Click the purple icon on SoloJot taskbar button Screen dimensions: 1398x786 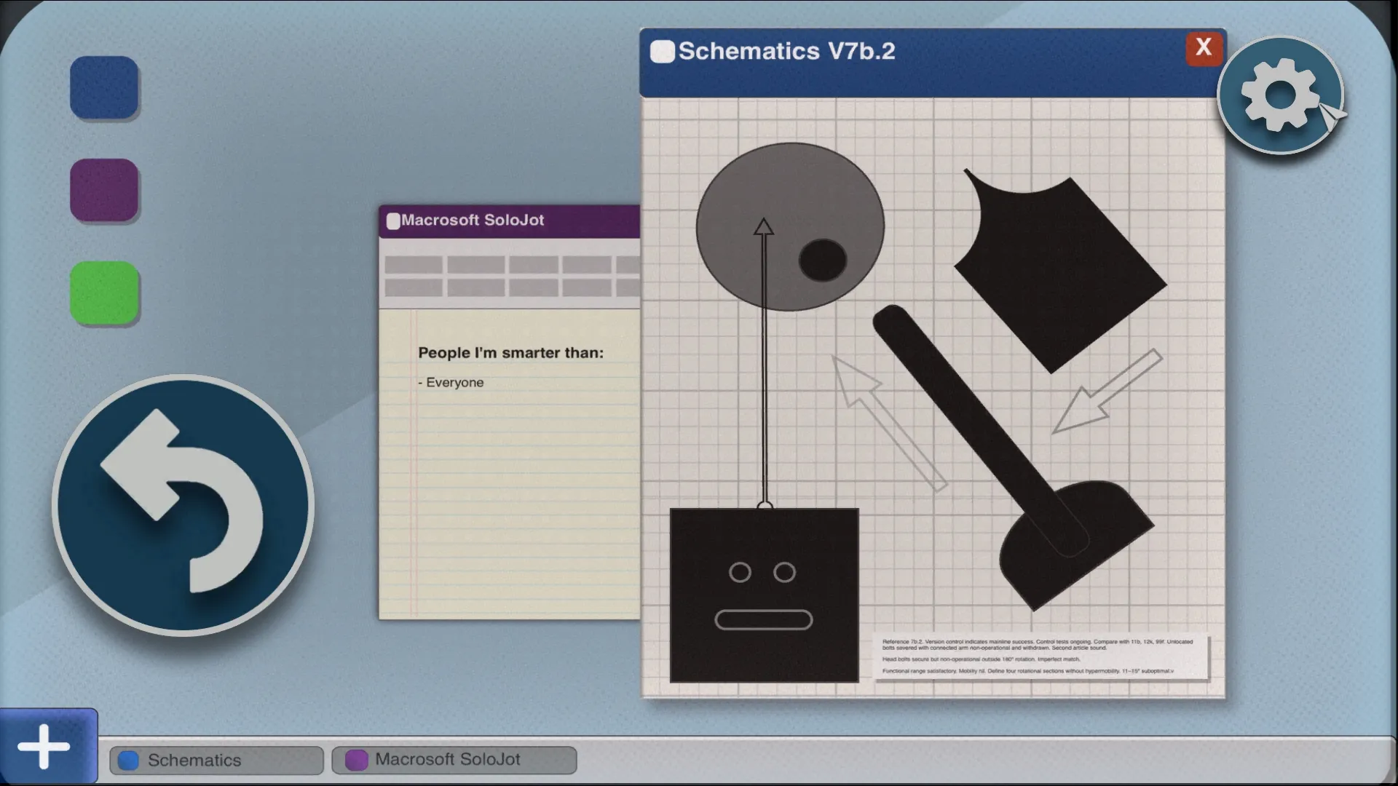[356, 760]
